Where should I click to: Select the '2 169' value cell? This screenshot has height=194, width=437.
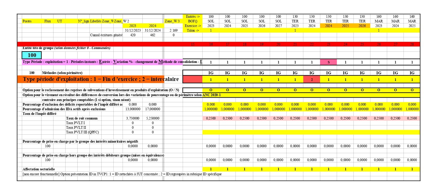click(x=174, y=30)
